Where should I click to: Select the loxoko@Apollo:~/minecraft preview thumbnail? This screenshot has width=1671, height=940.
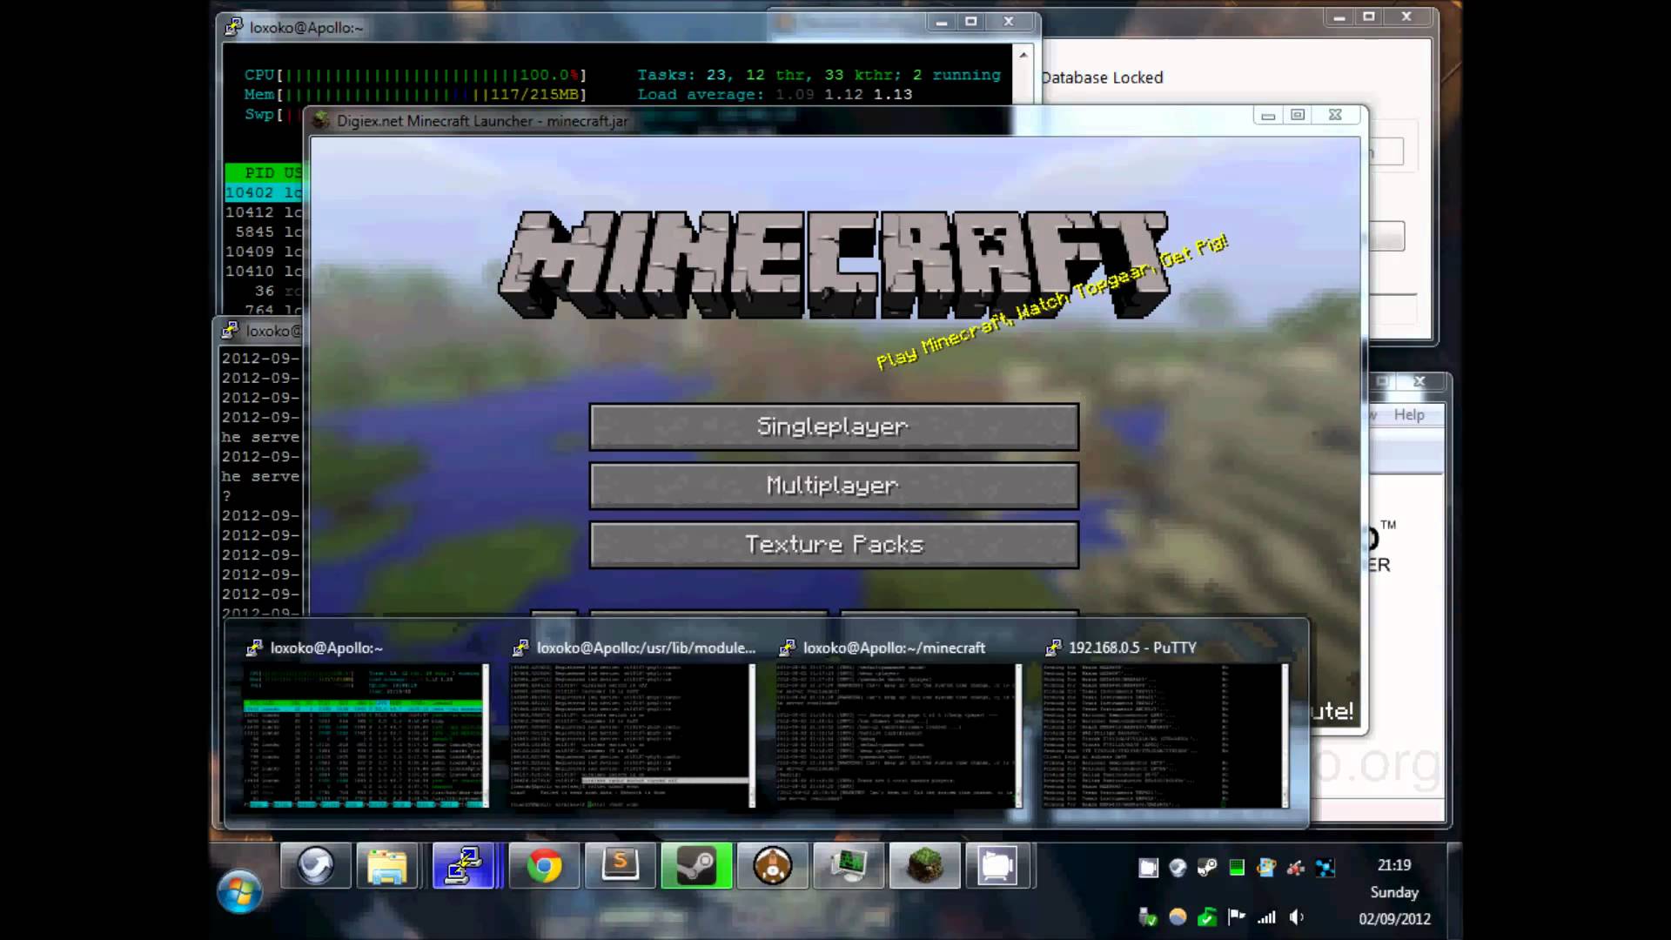click(x=898, y=735)
